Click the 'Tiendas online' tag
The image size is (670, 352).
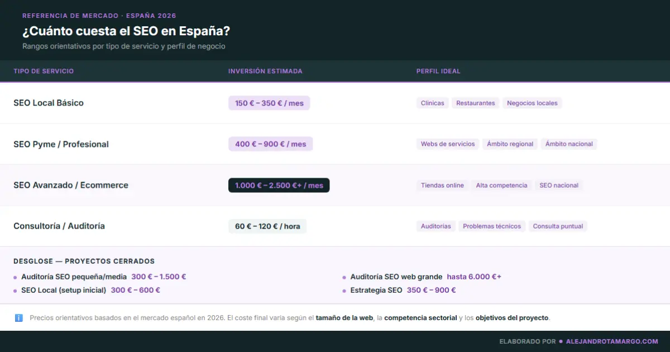point(442,185)
